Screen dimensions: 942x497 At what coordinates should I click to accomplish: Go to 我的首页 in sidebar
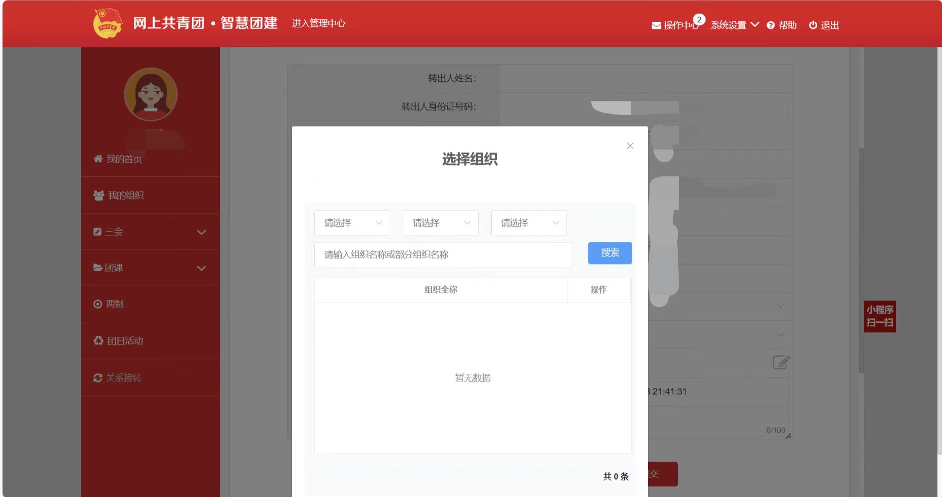pos(124,159)
